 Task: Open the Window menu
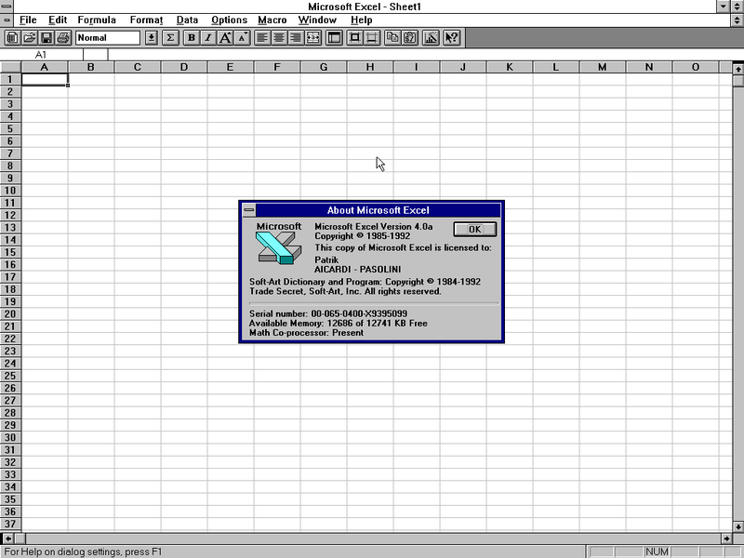point(317,20)
